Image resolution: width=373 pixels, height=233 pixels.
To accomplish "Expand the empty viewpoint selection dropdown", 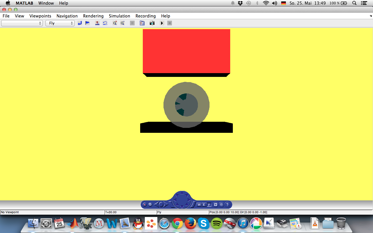I will [22, 23].
